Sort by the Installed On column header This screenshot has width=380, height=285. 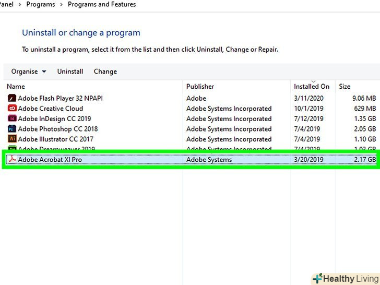pyautogui.click(x=312, y=87)
